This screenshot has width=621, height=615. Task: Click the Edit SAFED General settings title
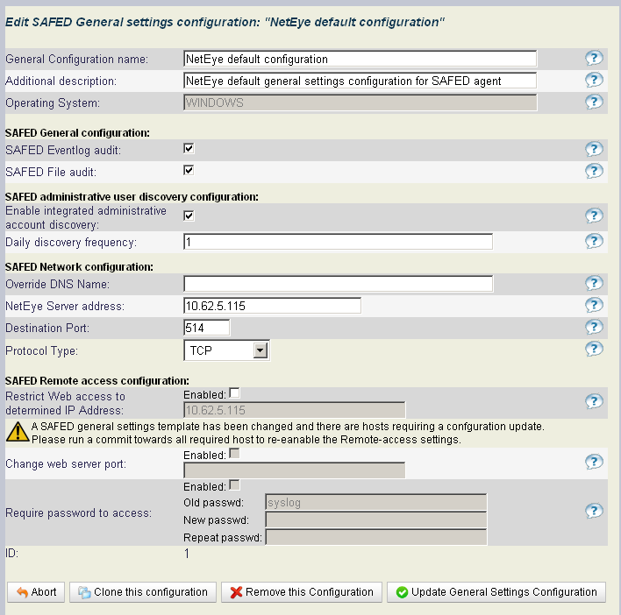[x=225, y=22]
